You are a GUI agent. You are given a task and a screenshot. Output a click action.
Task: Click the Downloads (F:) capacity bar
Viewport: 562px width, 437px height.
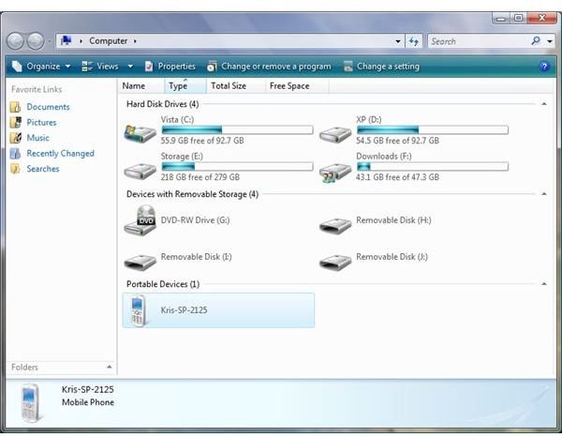pyautogui.click(x=433, y=166)
